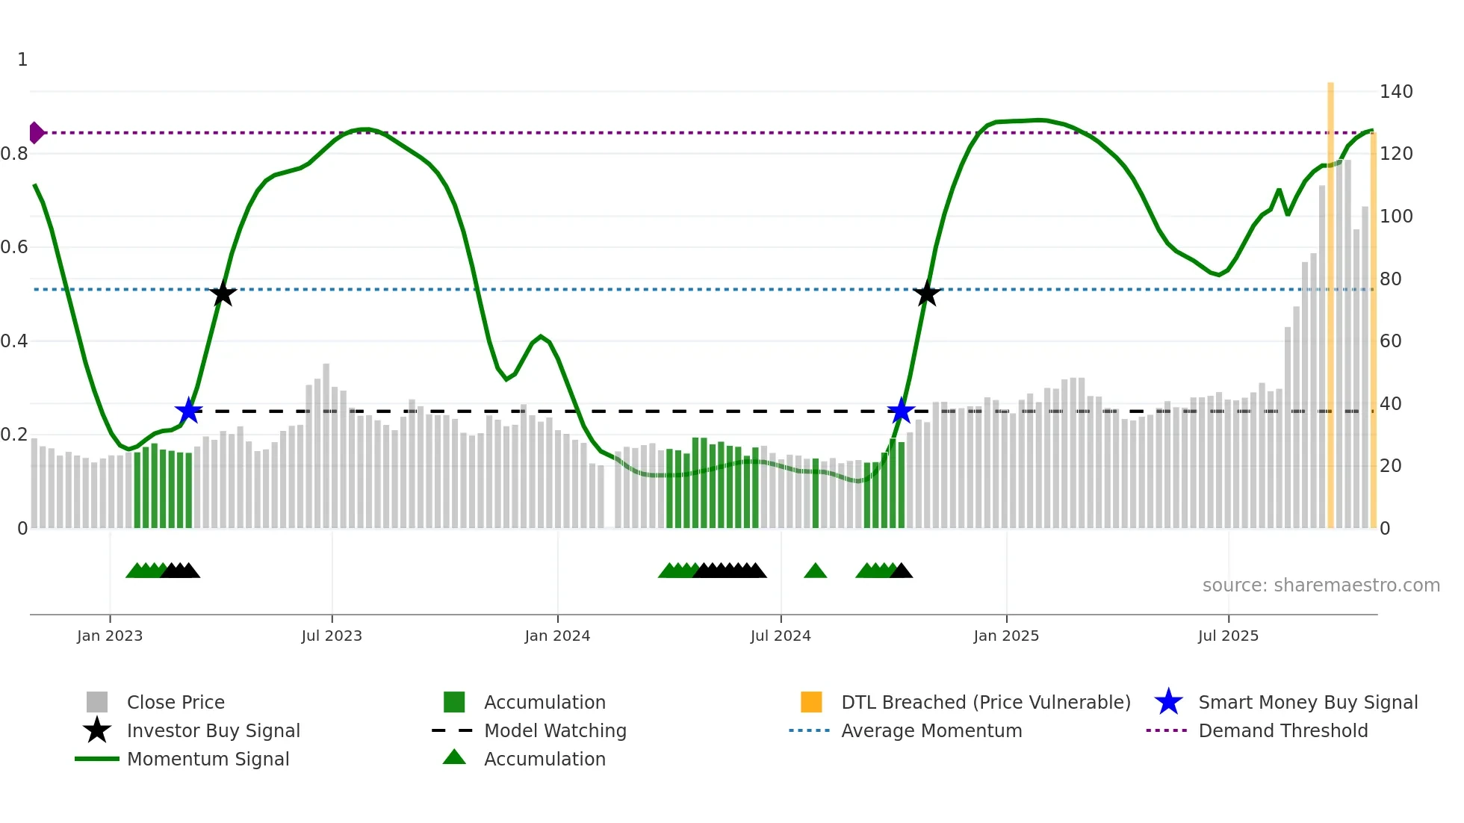Click the blue star marker in late 2024
Image resolution: width=1464 pixels, height=823 pixels.
(901, 411)
